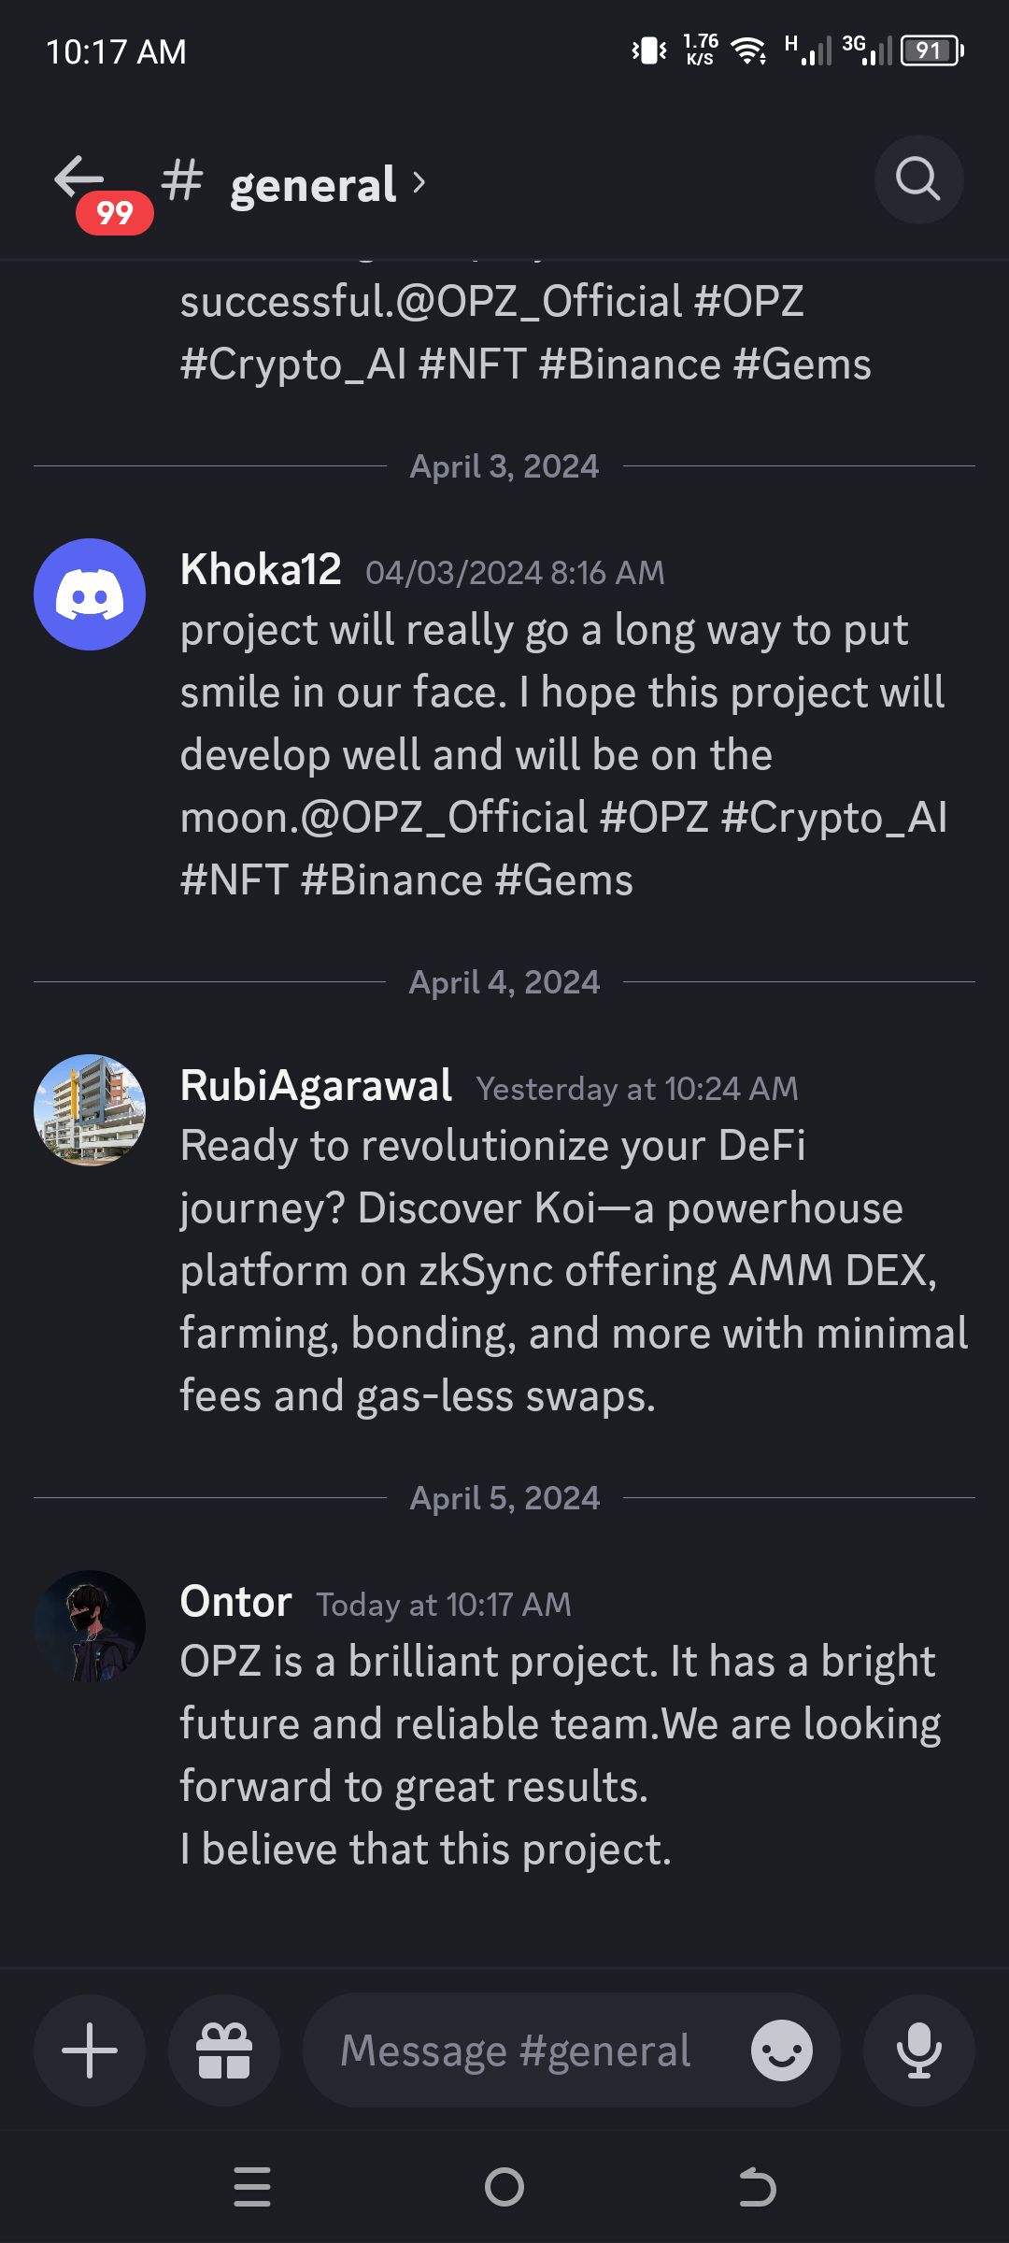This screenshot has height=2243, width=1009.
Task: Tap the gift icon button
Action: (224, 2050)
